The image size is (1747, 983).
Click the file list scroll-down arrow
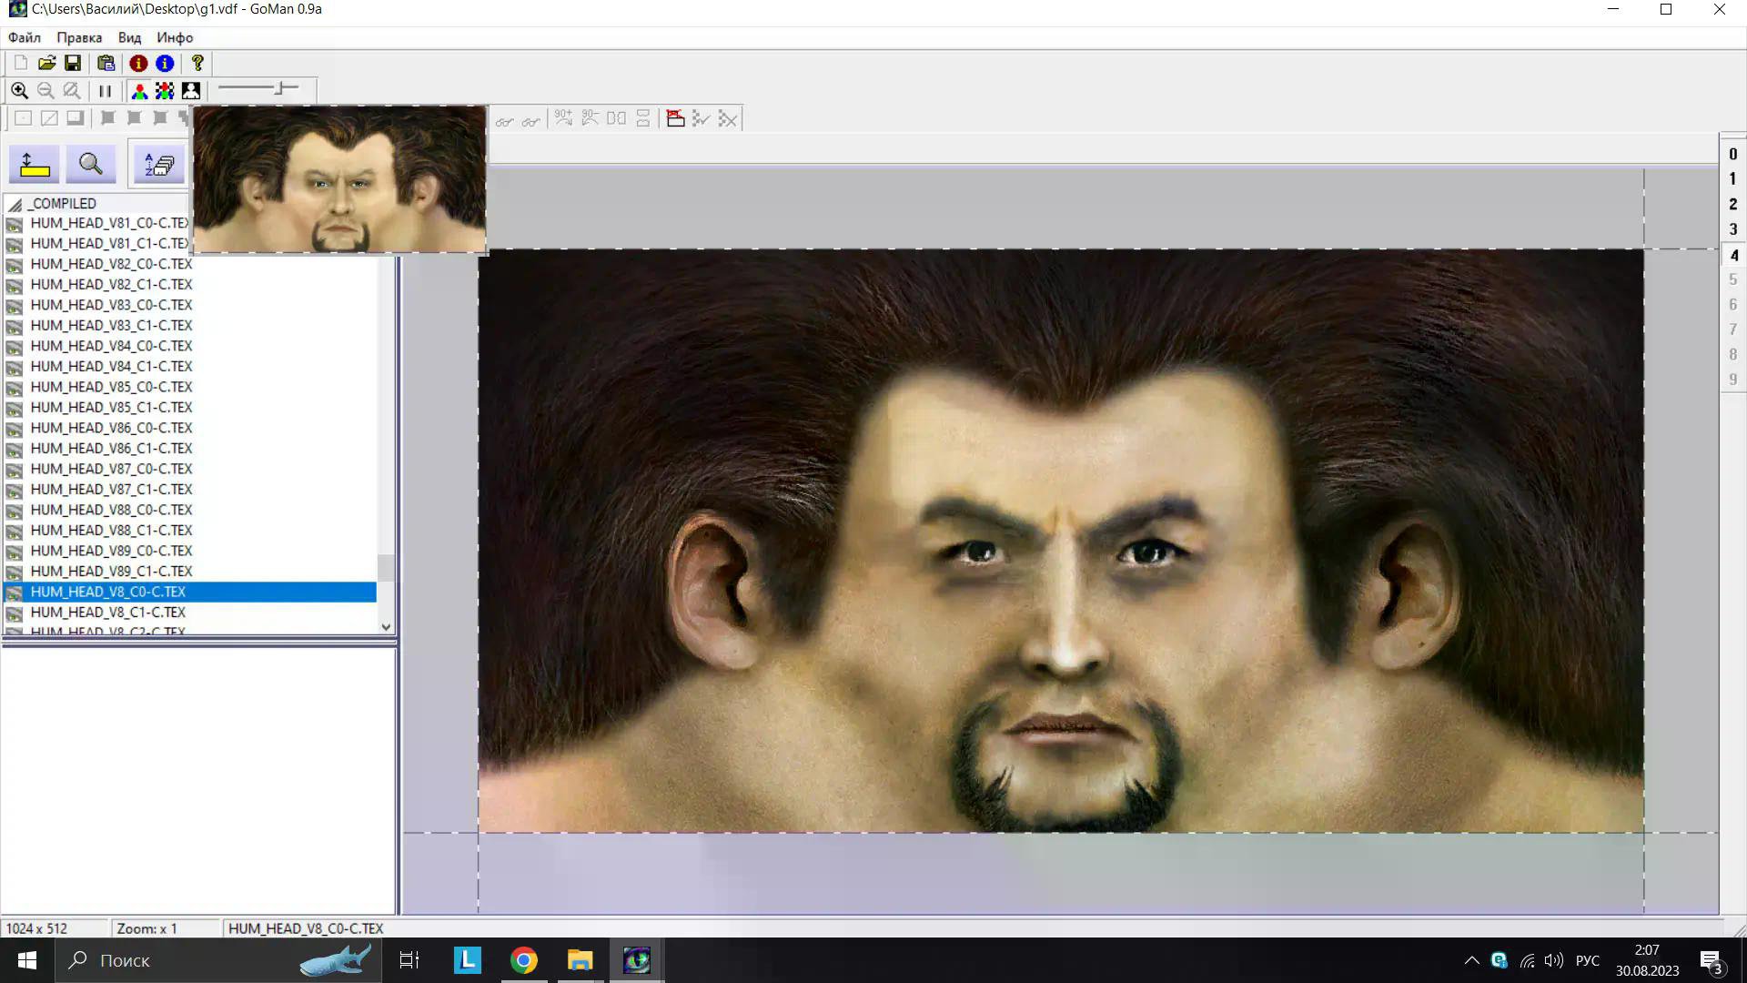386,627
